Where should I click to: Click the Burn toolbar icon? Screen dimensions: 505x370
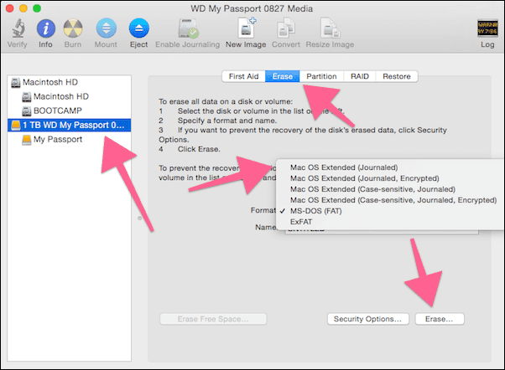[x=73, y=28]
